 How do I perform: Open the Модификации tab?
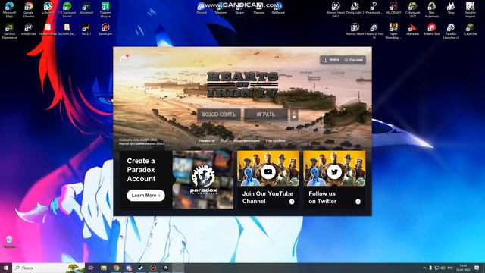pos(246,140)
